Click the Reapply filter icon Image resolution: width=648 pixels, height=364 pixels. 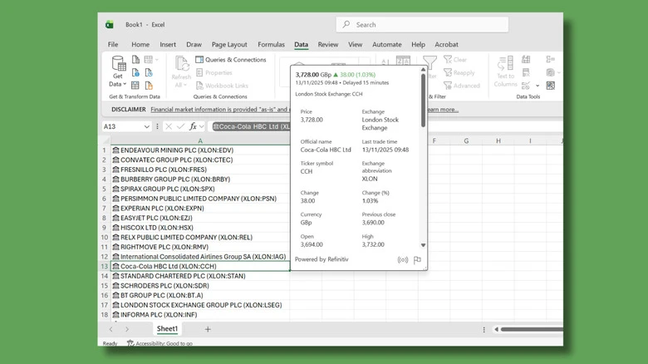[x=448, y=72]
